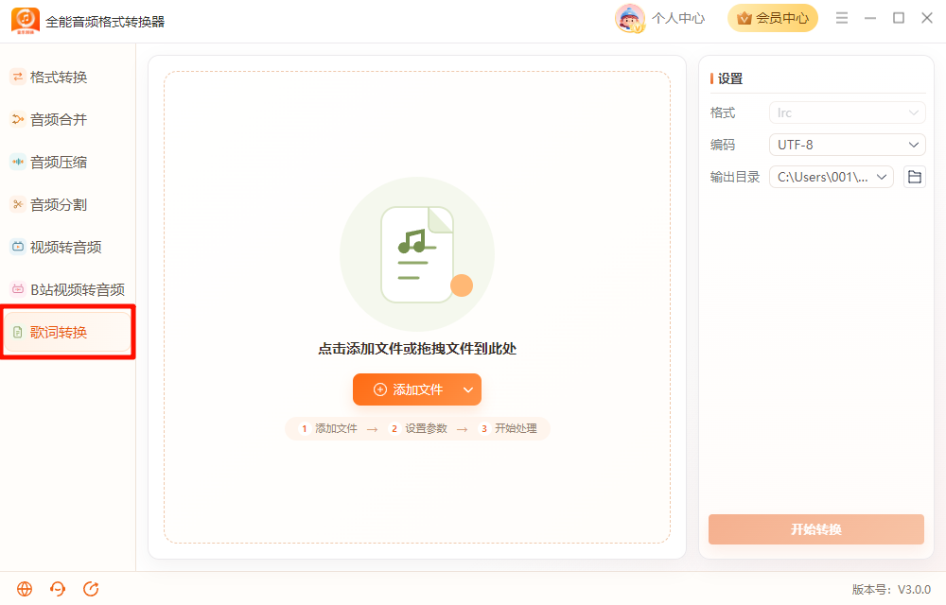
Task: Click the 开始转换 button
Action: (816, 529)
